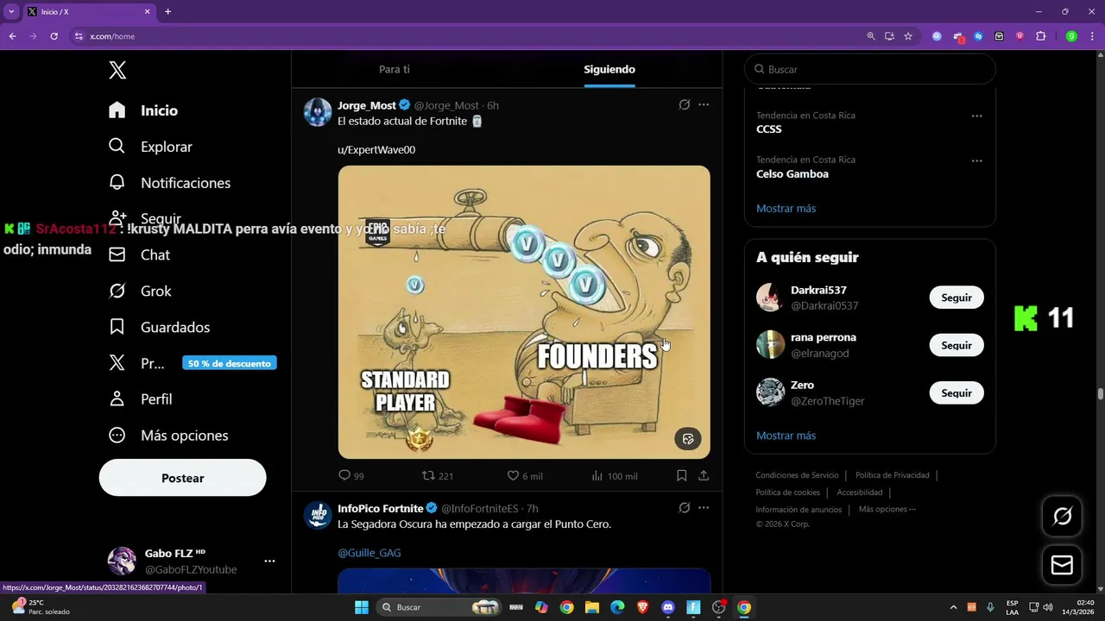Open Brave browser from the taskbar

pos(642,607)
